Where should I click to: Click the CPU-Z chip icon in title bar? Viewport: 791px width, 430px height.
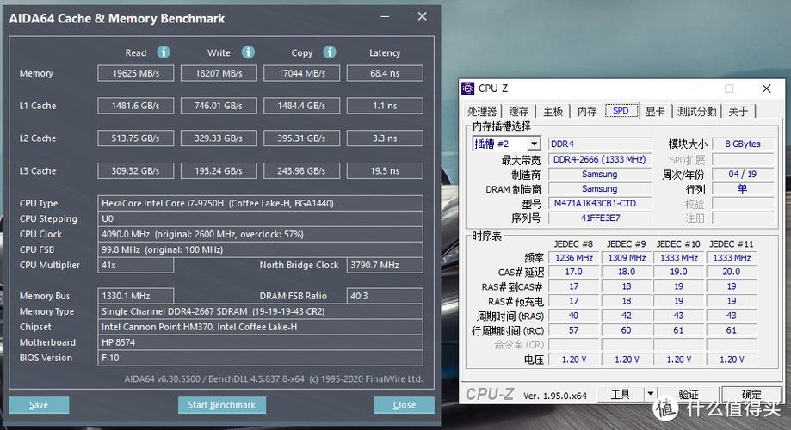[x=468, y=89]
